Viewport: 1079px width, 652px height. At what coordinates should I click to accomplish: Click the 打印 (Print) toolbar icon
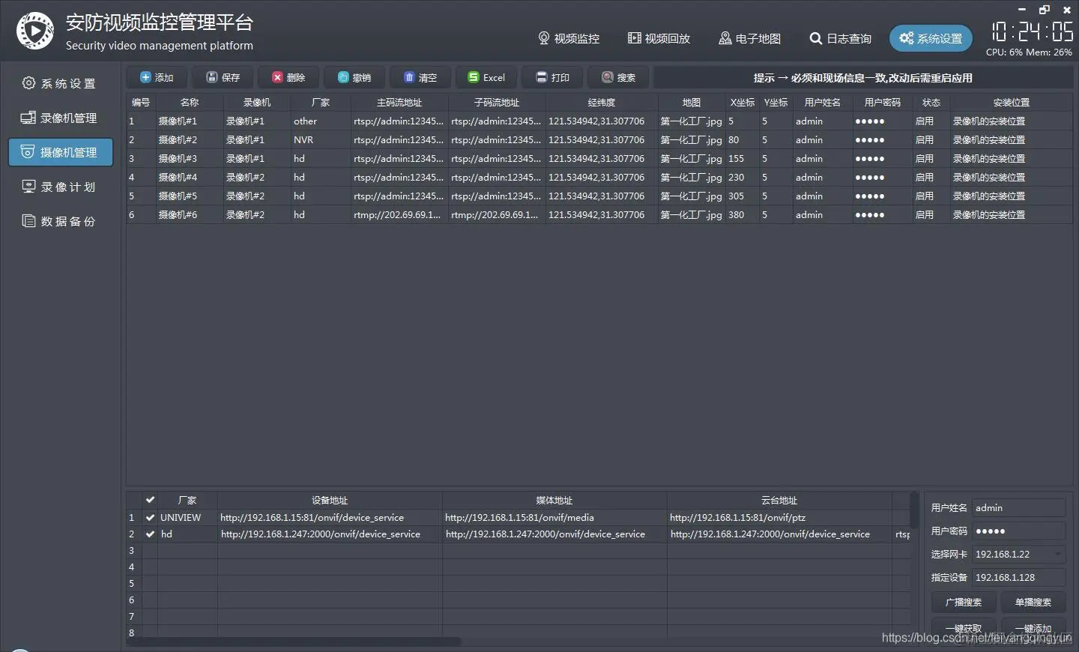pyautogui.click(x=552, y=76)
